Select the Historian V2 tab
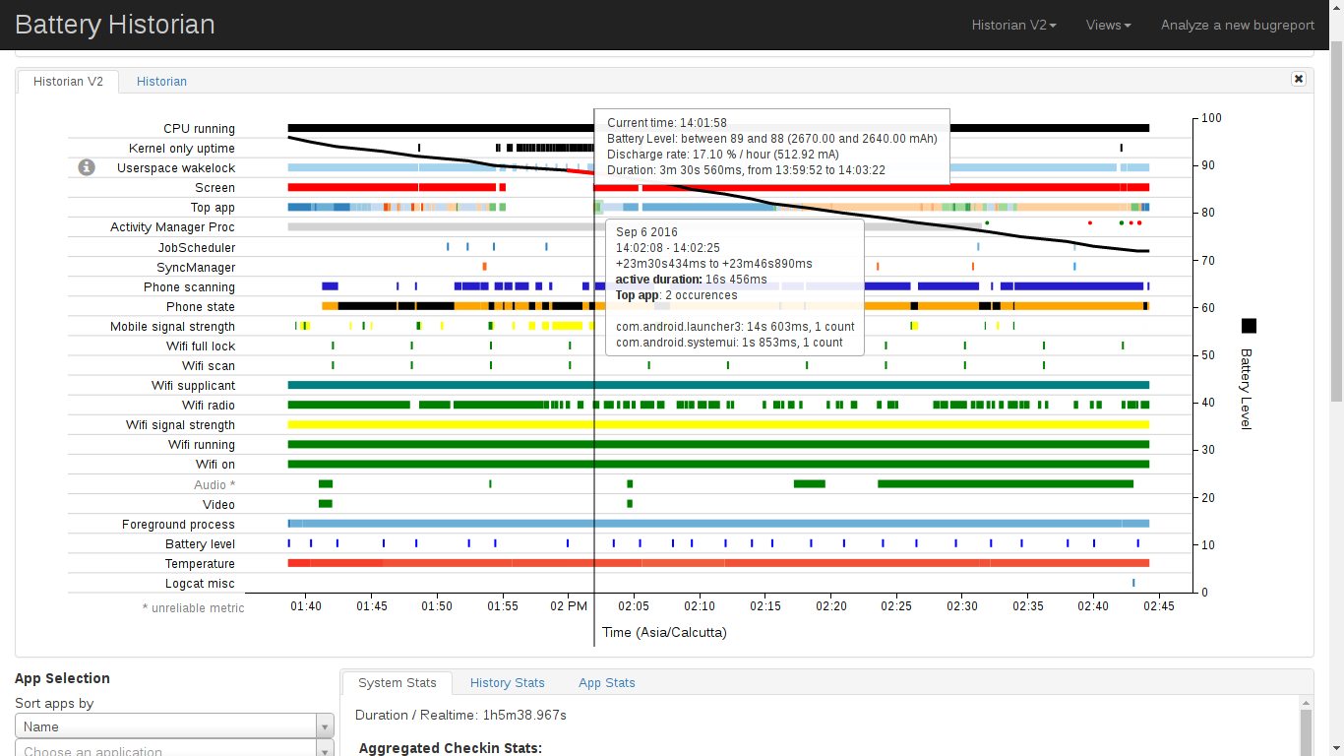The image size is (1344, 756). tap(68, 81)
